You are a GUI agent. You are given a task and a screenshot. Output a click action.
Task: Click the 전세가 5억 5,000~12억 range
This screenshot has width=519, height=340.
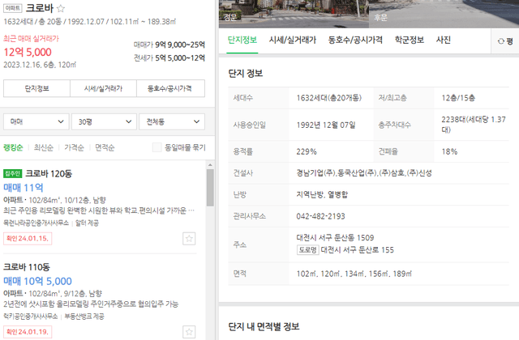point(169,57)
